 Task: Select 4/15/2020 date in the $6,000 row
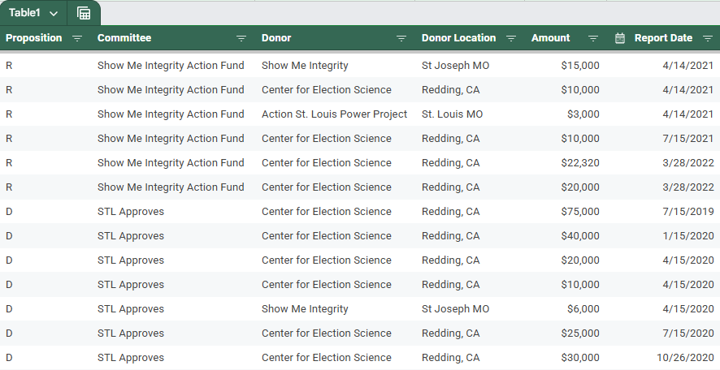(687, 309)
